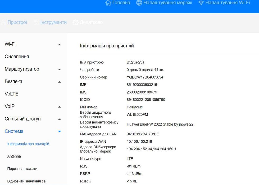
Task: Click WAN IP address 10.106.130.218
Action: tap(139, 141)
